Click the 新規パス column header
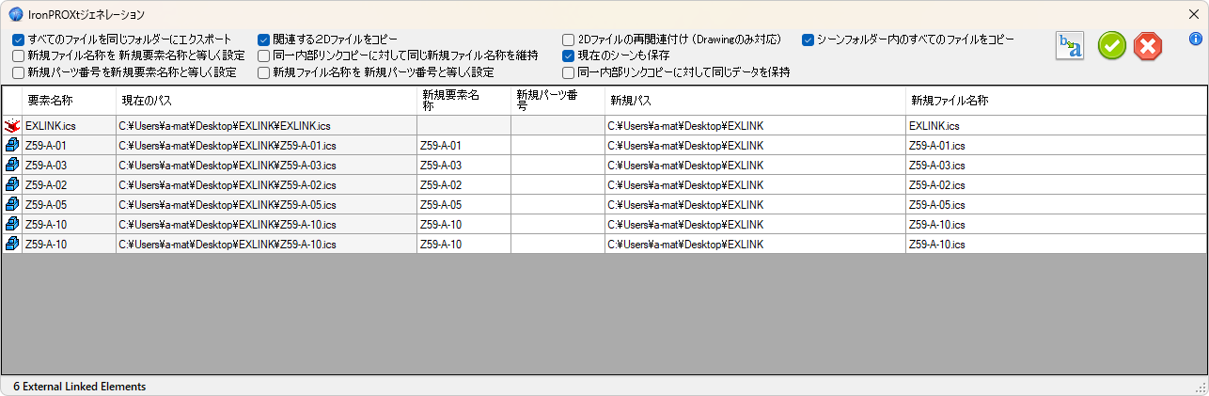Image resolution: width=1209 pixels, height=396 pixels. click(x=755, y=101)
